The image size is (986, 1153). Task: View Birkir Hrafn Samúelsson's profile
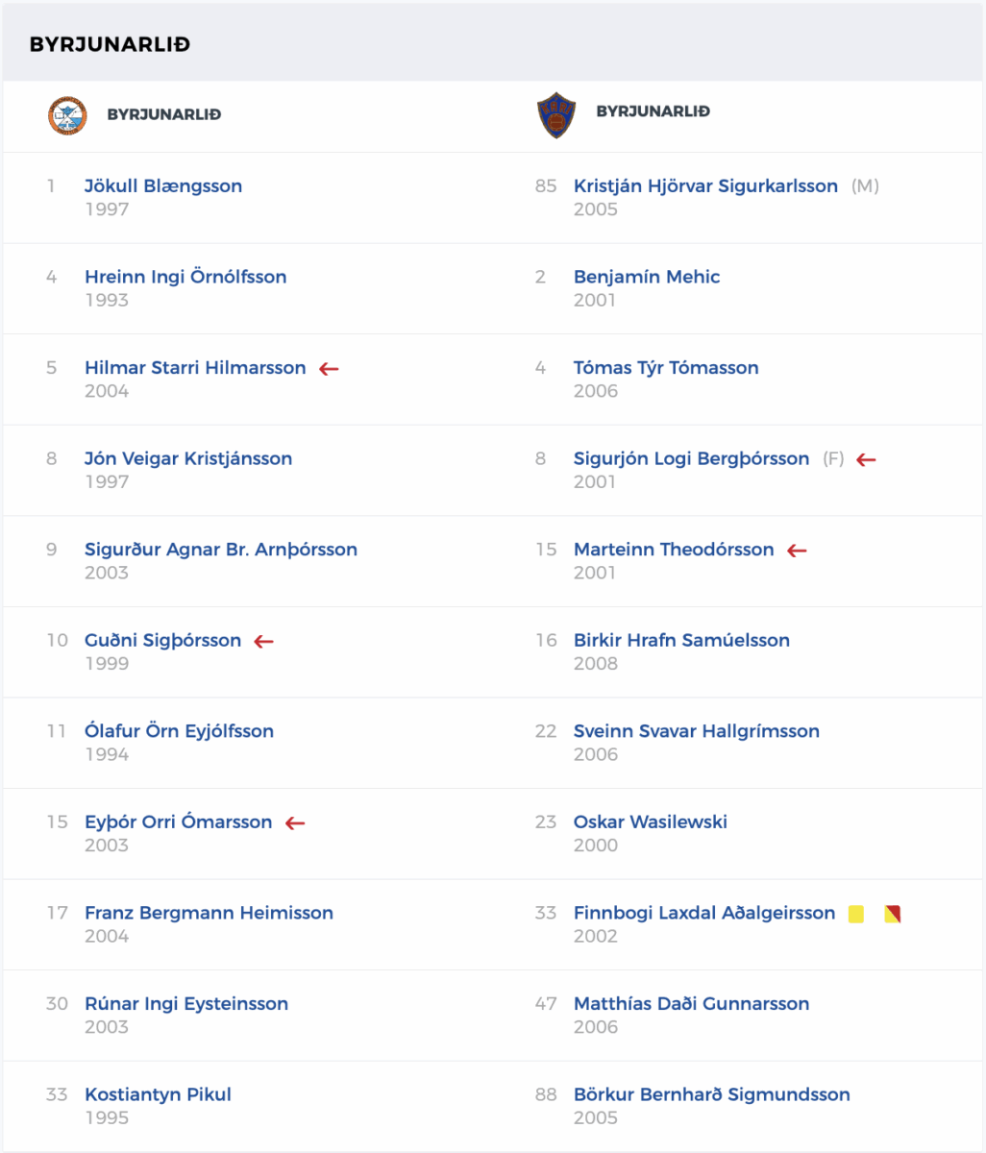(x=681, y=640)
